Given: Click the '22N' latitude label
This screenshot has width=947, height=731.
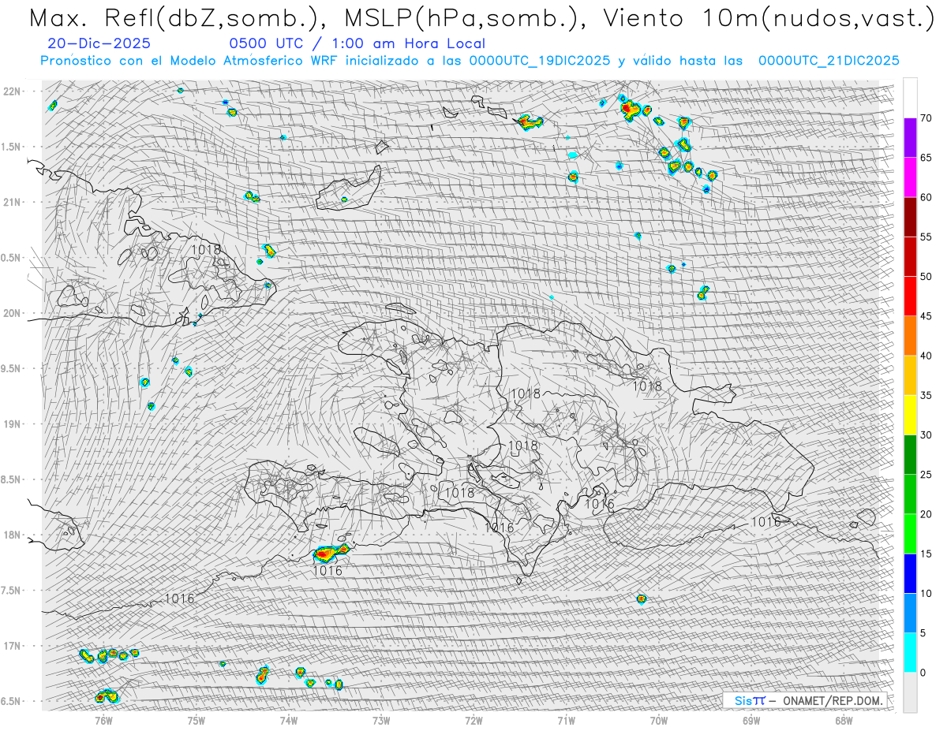Looking at the screenshot, I should point(12,91).
